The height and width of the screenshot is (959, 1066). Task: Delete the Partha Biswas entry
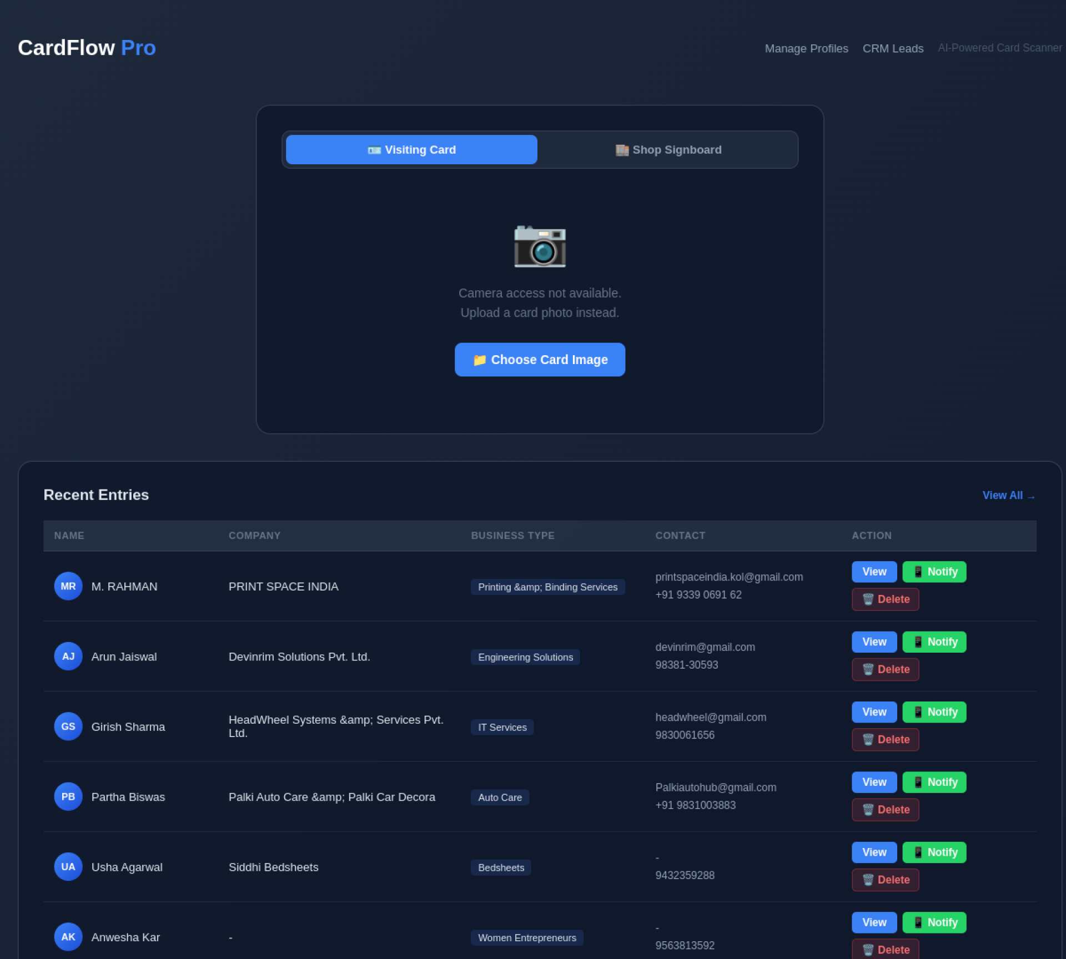[x=885, y=810]
